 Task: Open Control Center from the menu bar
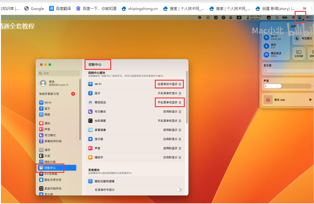[300, 17]
